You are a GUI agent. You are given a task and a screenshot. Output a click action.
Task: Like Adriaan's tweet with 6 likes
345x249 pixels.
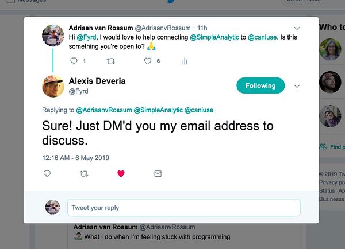coord(148,61)
